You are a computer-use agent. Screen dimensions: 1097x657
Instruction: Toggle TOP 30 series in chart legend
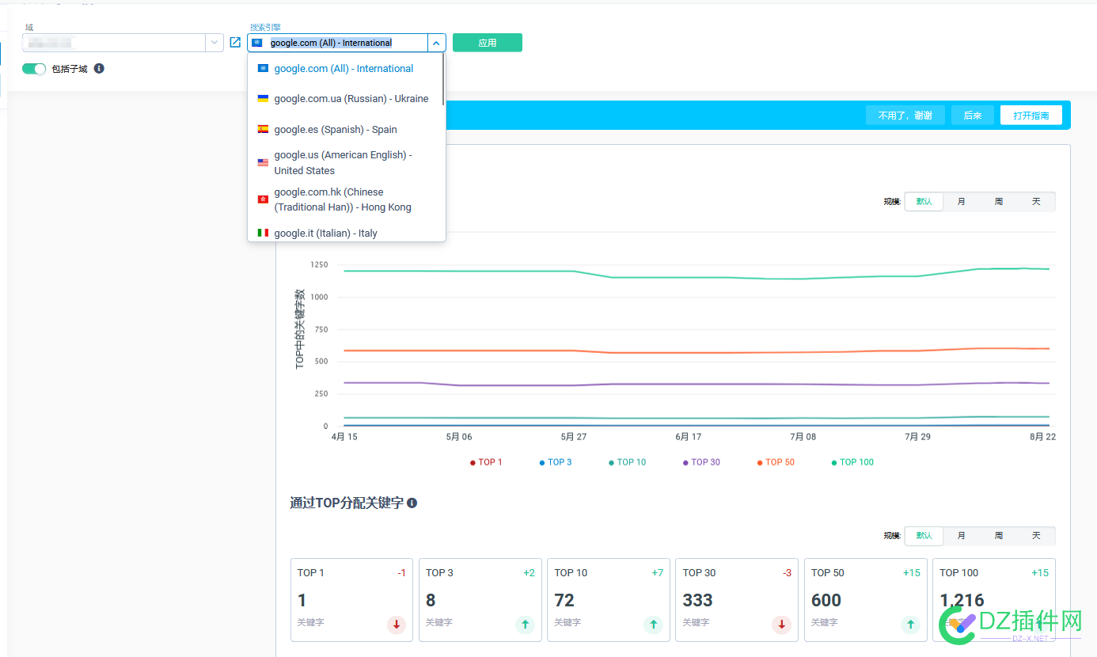(701, 462)
